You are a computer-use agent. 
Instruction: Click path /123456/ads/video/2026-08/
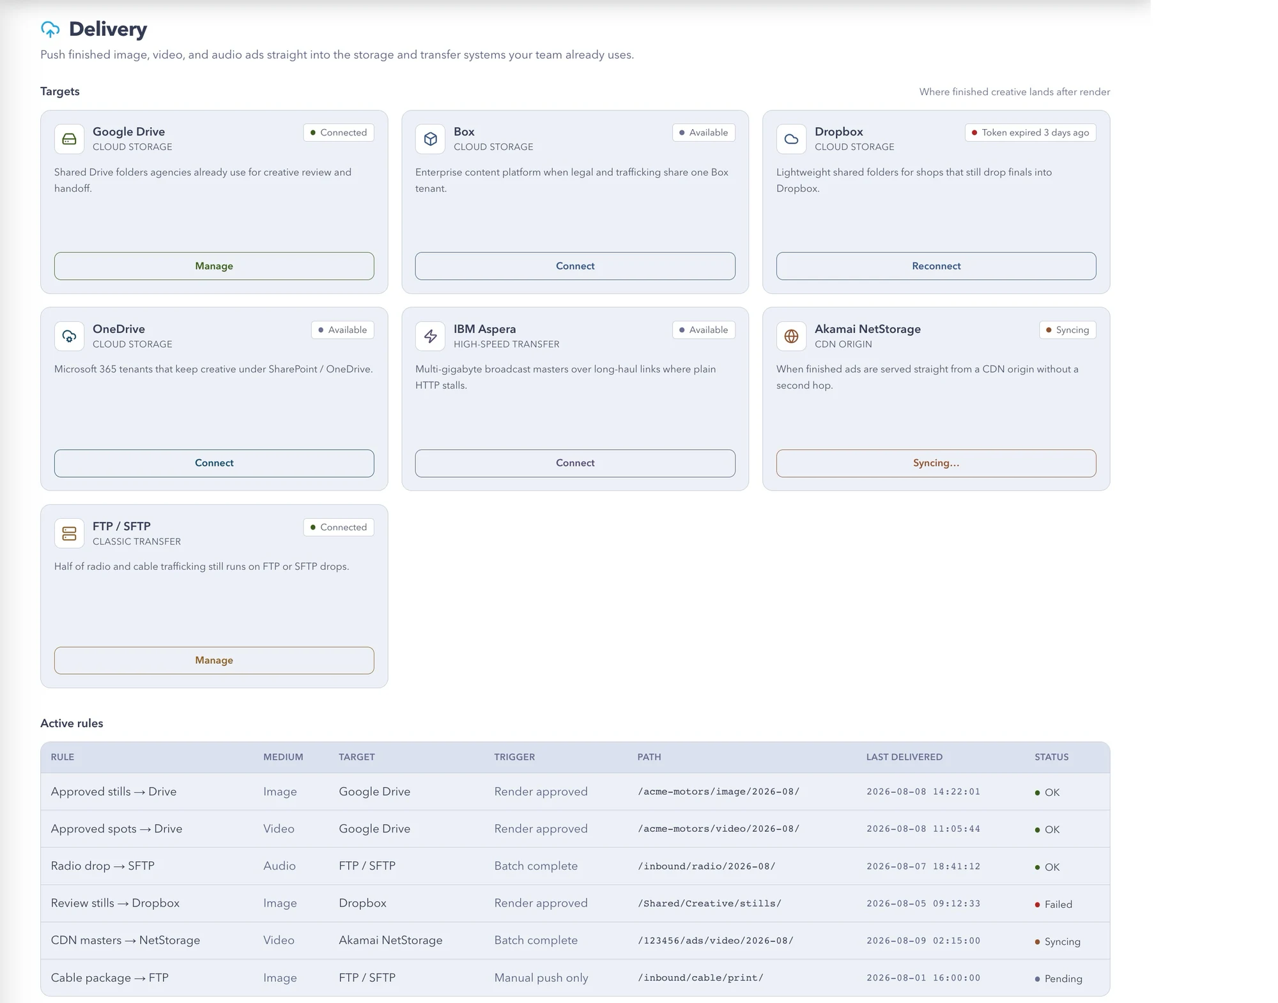[x=716, y=940]
